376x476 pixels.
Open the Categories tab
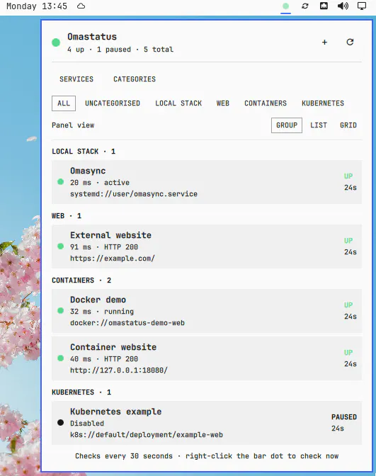tap(135, 79)
